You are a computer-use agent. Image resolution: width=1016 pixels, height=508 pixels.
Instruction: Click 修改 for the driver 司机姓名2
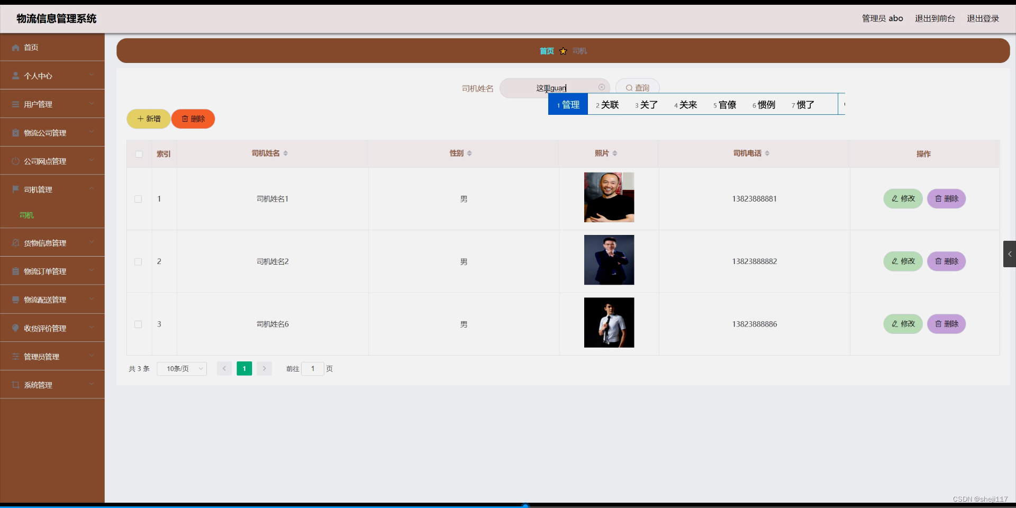pos(903,261)
